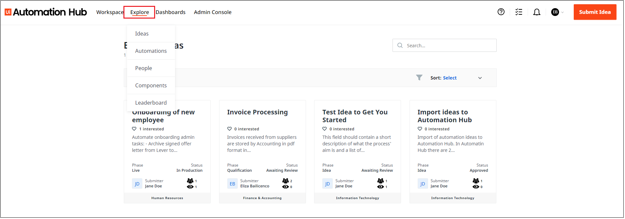Click EB avatar on Invoice Processing card
Image resolution: width=625 pixels, height=219 pixels.
coord(232,183)
